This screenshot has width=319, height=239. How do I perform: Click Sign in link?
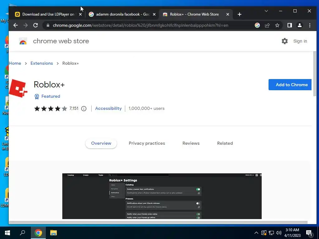click(x=300, y=41)
